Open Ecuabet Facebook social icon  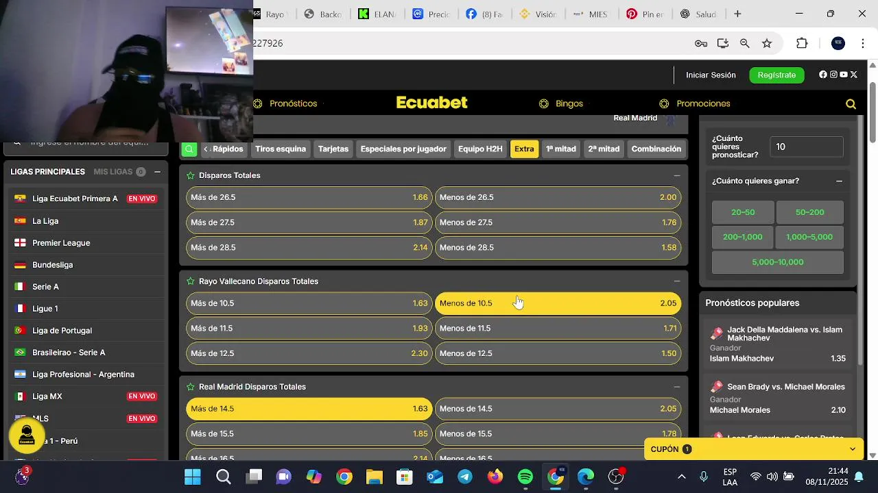pos(823,75)
